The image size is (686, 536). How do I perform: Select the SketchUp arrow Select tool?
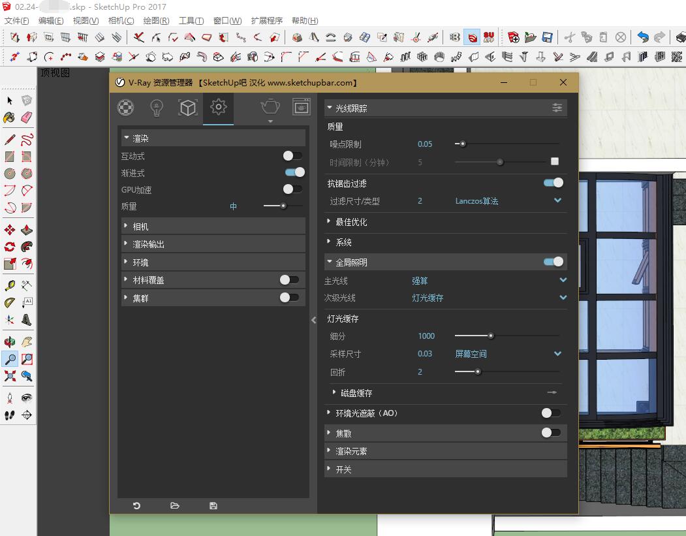10,101
